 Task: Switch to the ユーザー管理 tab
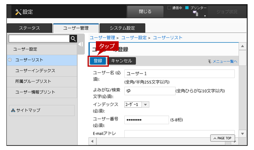coord(76,28)
